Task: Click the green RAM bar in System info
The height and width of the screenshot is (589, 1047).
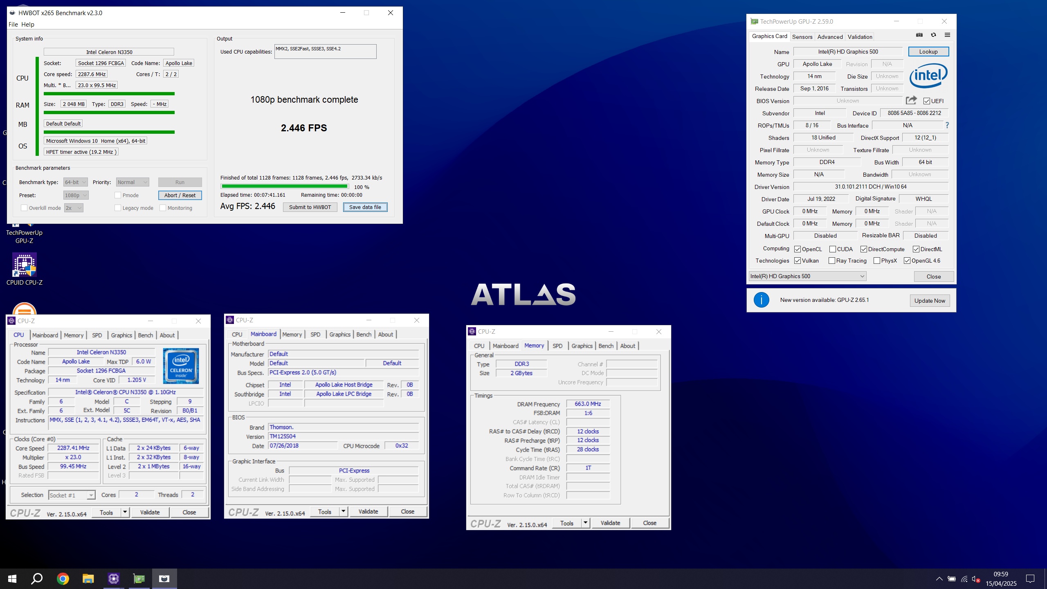Action: tap(109, 112)
